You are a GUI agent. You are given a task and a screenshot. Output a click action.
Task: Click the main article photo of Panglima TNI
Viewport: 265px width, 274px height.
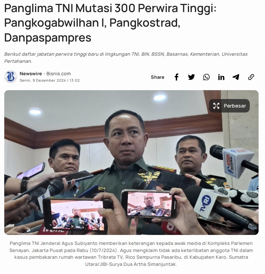tap(131, 162)
